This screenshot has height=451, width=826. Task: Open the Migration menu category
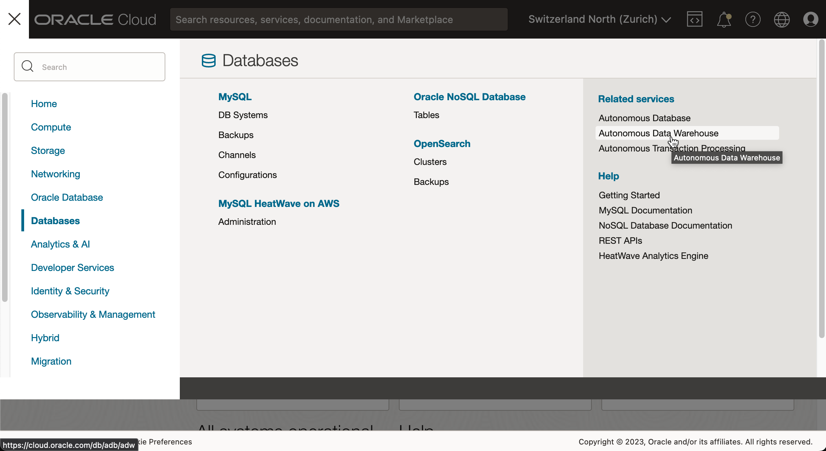[51, 361]
